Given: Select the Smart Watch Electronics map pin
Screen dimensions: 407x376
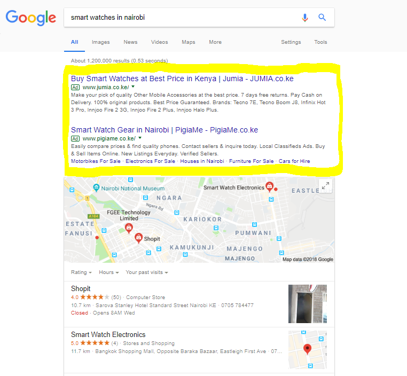Looking at the screenshot, I should coord(269,186).
